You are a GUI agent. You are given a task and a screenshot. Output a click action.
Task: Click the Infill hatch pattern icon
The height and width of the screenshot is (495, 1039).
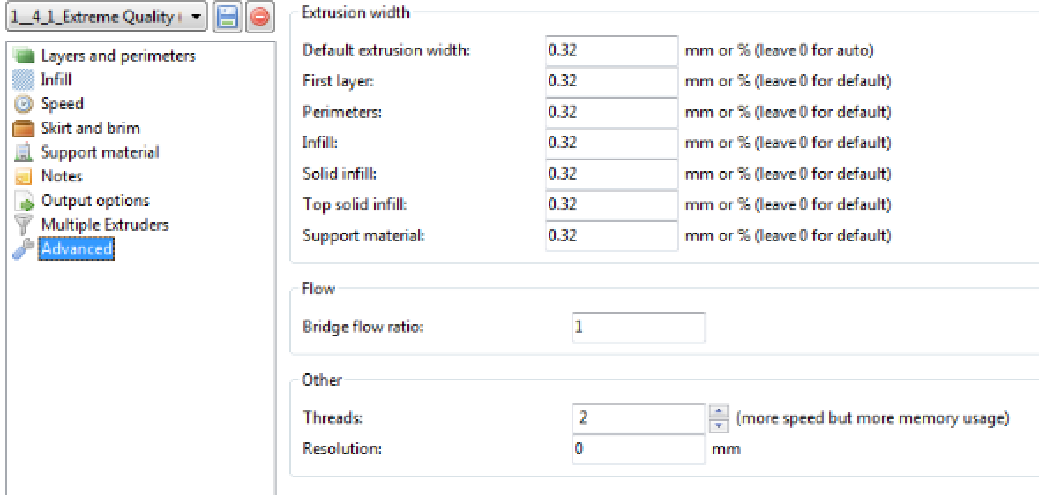click(24, 80)
